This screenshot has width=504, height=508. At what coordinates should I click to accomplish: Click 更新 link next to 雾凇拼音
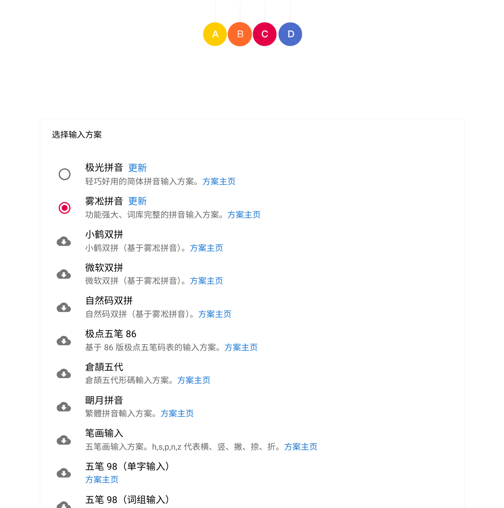click(137, 201)
